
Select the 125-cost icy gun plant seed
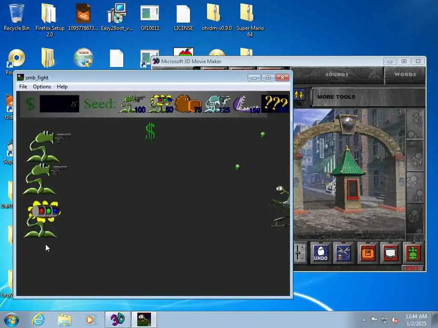point(217,103)
